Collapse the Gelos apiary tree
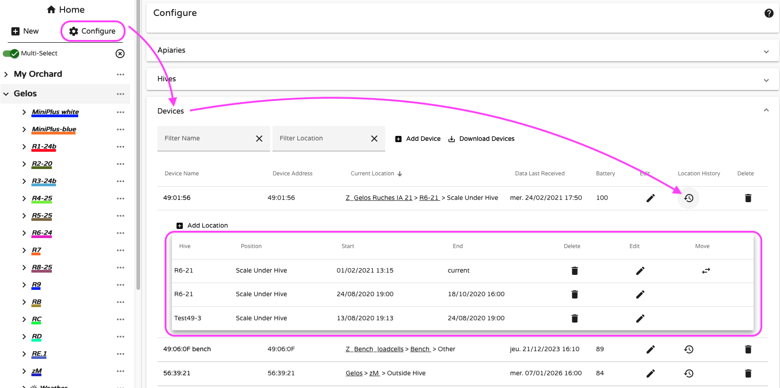The height and width of the screenshot is (388, 780). pos(6,94)
